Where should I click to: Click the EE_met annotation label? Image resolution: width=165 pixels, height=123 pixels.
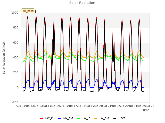28,11
